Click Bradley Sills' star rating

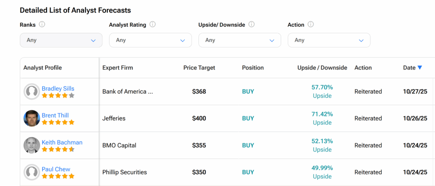pyautogui.click(x=58, y=96)
